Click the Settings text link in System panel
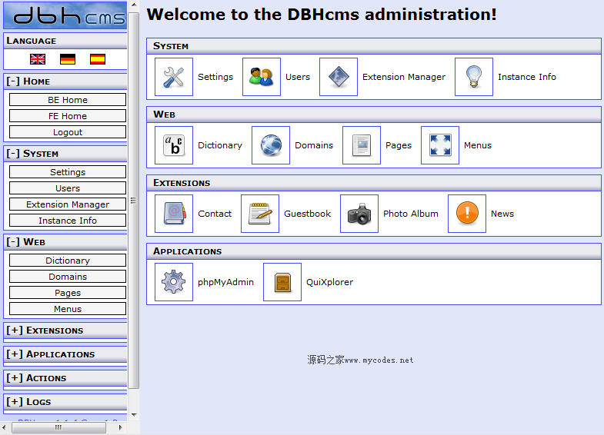Screen dimensions: 604x435 (x=215, y=78)
